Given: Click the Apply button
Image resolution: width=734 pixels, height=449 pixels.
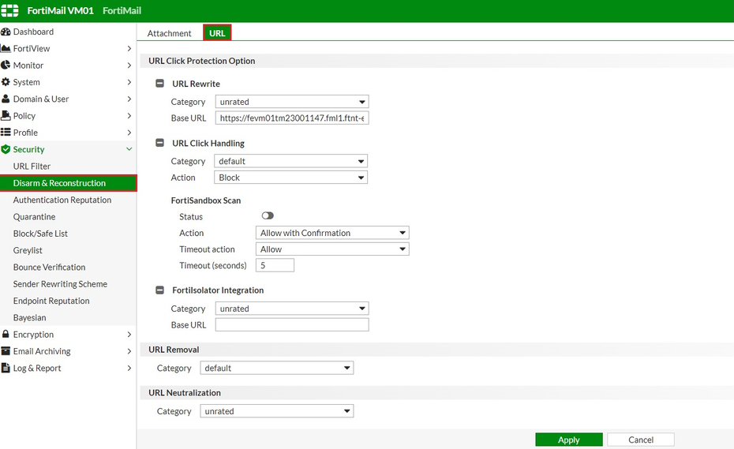Looking at the screenshot, I should [x=569, y=440].
